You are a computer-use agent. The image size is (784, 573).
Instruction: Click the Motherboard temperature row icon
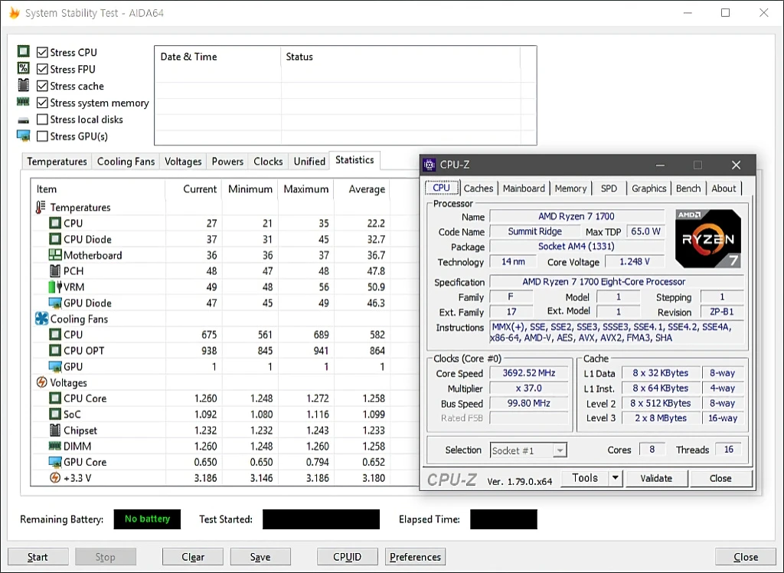point(55,255)
